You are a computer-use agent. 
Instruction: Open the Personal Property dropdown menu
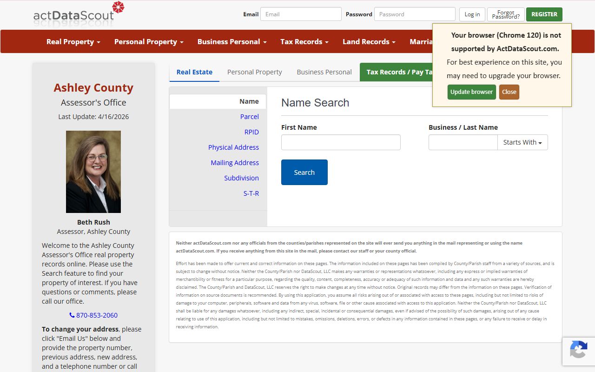coord(149,41)
